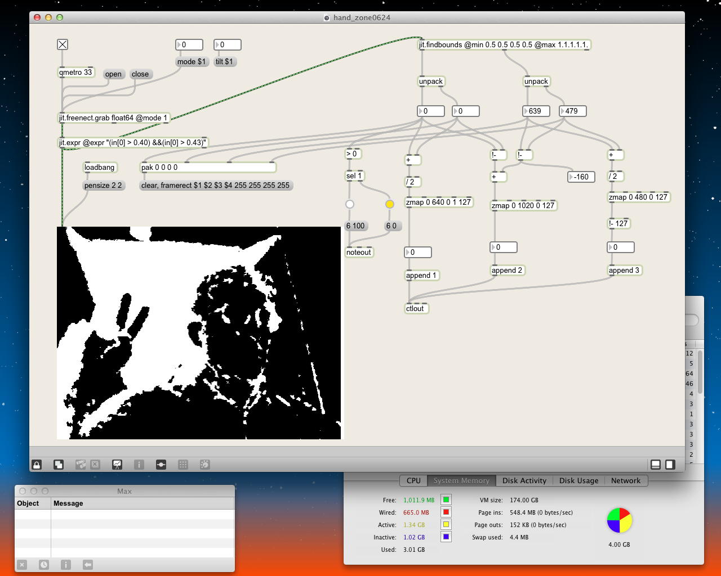Toggle the X checkbox above qmetro 33
Screen dimensions: 721x576
click(63, 44)
